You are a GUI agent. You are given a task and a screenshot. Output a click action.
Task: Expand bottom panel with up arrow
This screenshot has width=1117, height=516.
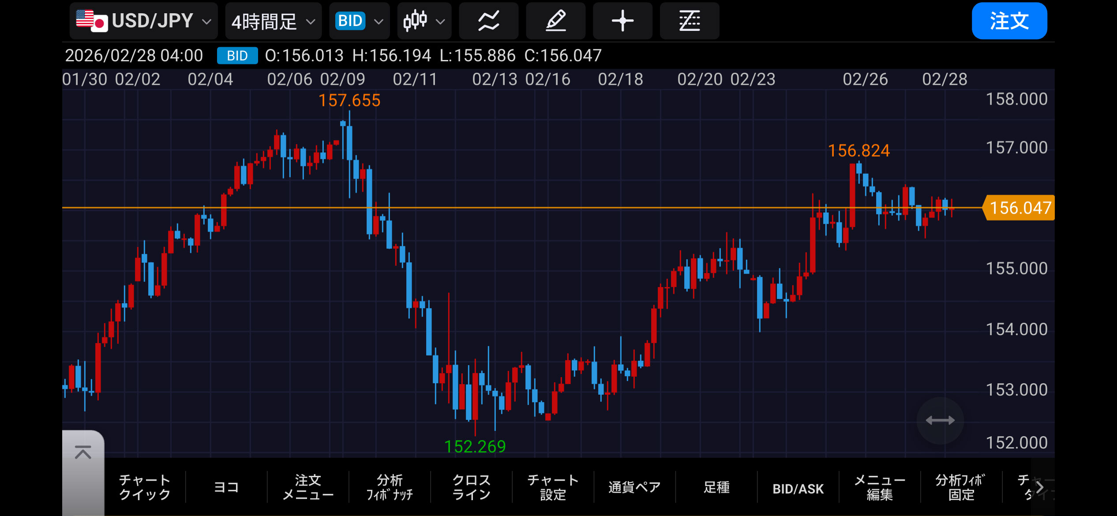coord(83,453)
